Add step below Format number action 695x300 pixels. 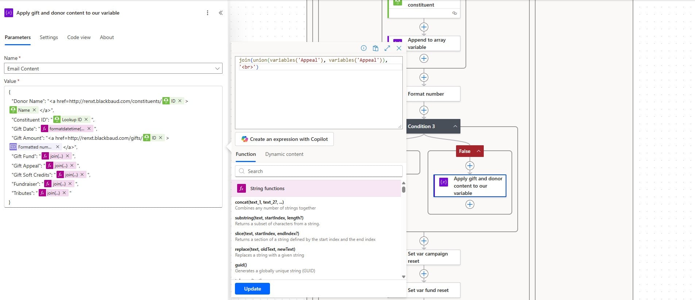tap(424, 110)
